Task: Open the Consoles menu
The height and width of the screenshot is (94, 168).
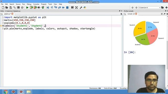Action: coord(36,4)
